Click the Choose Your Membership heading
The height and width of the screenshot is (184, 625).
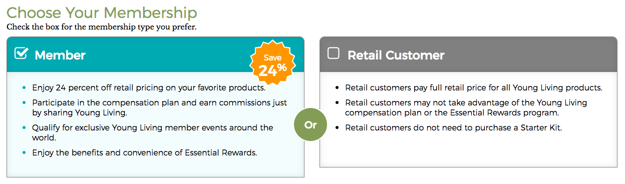pyautogui.click(x=102, y=12)
